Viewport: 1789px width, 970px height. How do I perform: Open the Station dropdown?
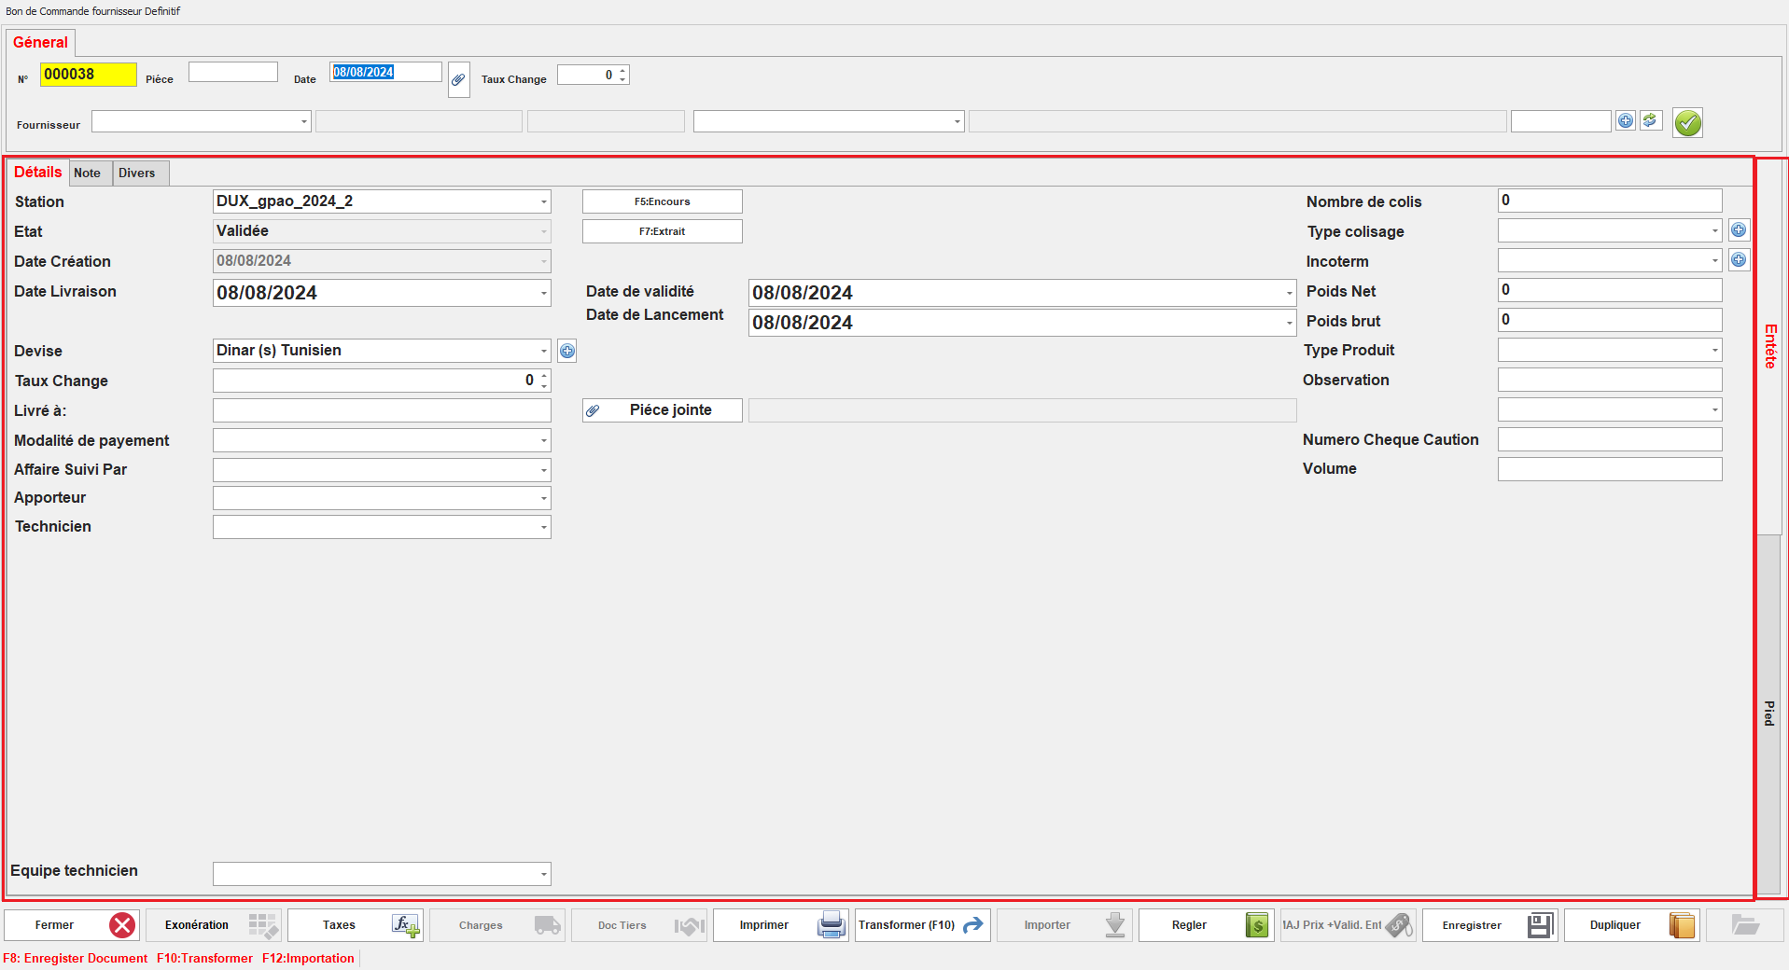pyautogui.click(x=543, y=201)
